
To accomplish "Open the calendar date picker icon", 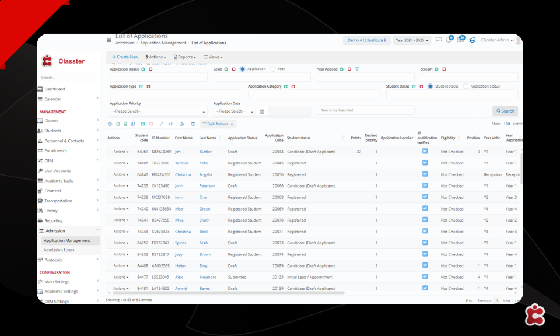I will (x=262, y=111).
